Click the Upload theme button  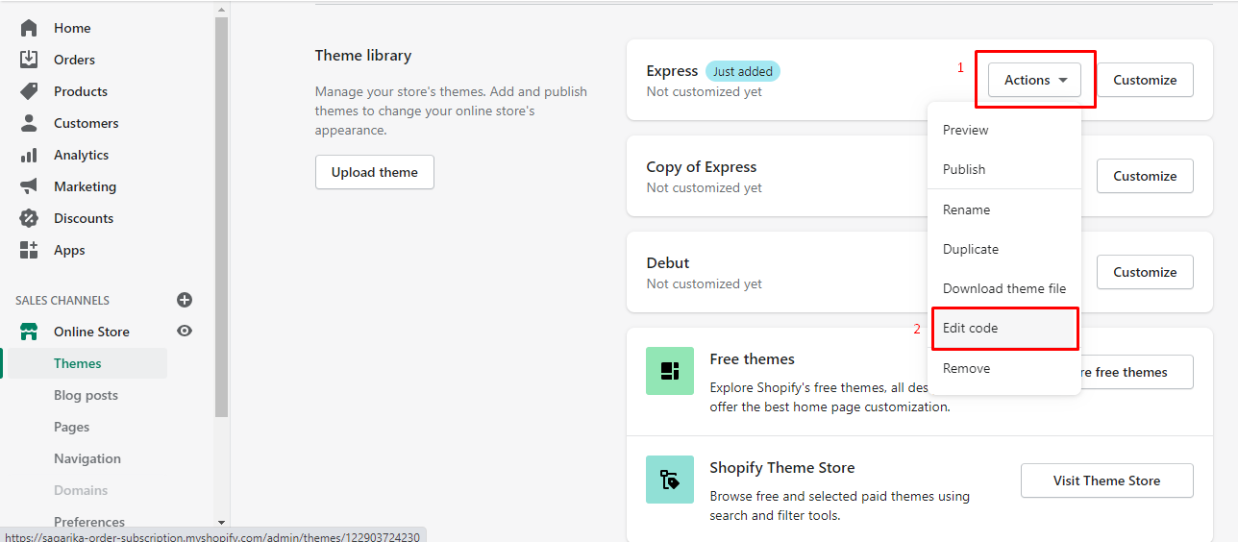375,172
